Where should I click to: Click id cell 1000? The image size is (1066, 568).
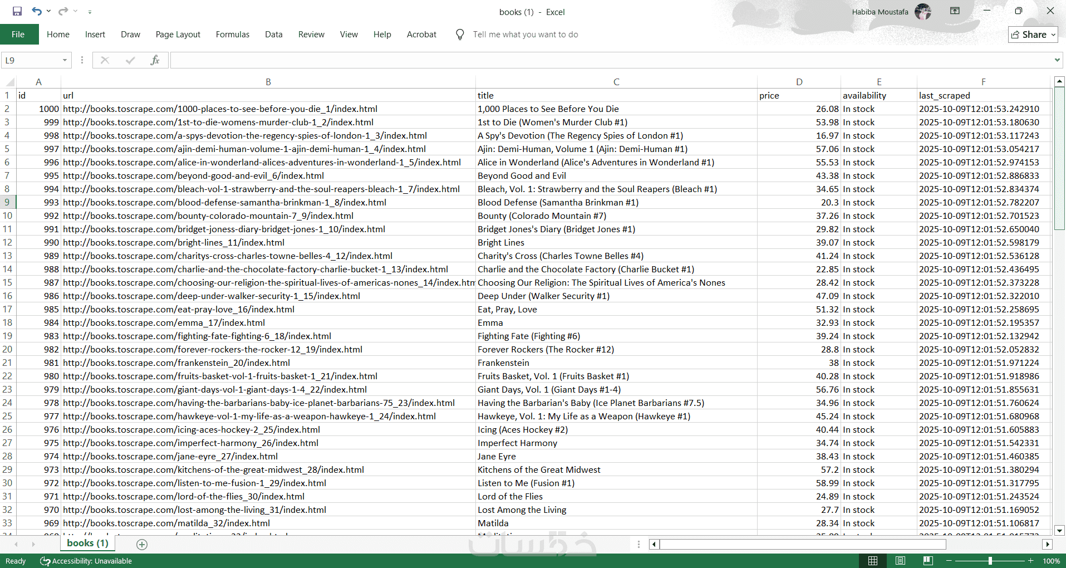38,109
